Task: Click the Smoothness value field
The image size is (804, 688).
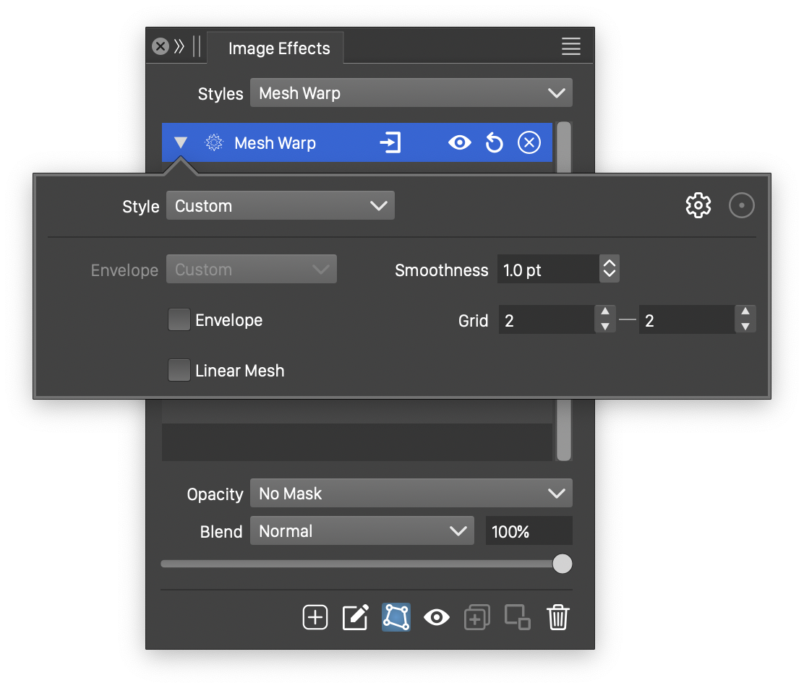Action: [547, 270]
